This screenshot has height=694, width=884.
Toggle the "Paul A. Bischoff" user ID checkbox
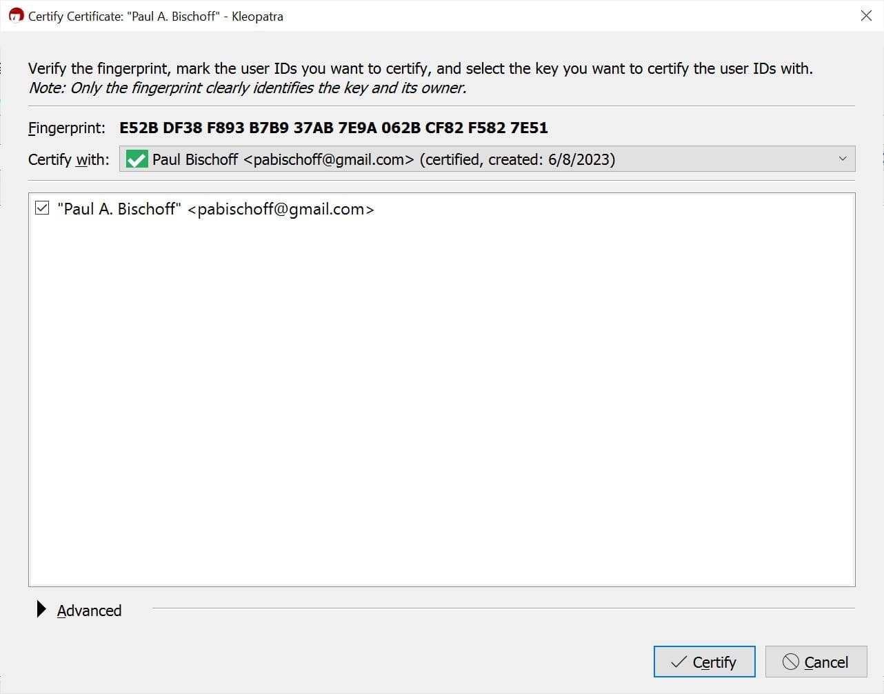click(42, 208)
